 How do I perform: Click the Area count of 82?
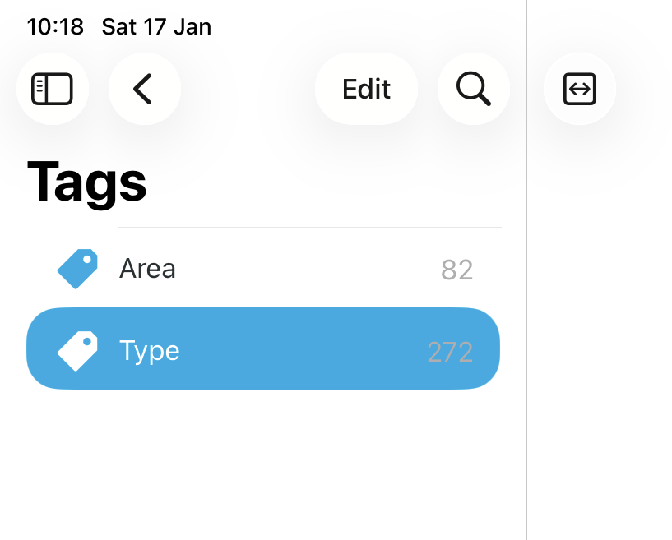(x=456, y=270)
